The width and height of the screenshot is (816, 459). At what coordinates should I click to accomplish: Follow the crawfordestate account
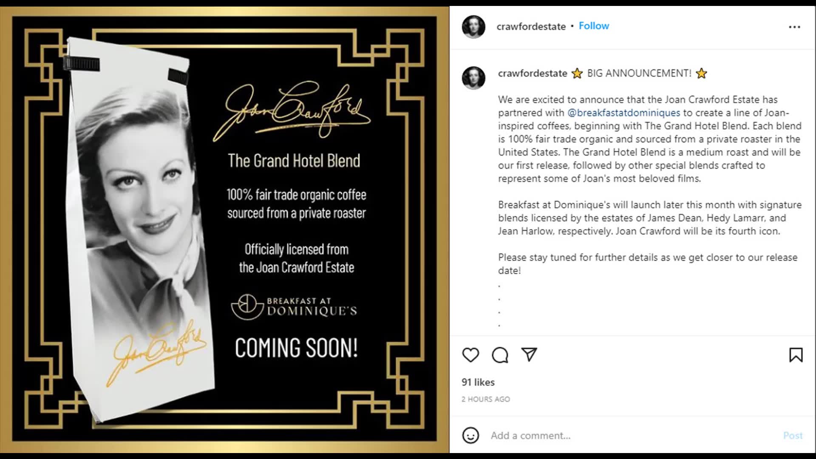click(594, 26)
